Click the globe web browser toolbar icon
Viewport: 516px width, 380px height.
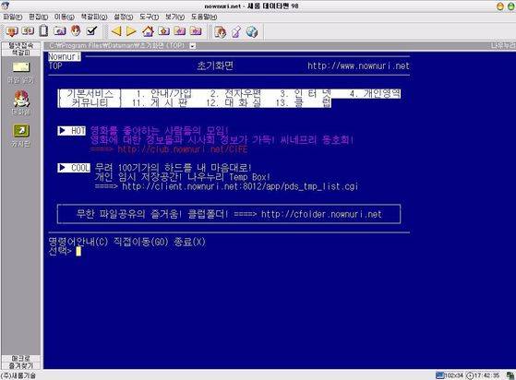click(252, 32)
